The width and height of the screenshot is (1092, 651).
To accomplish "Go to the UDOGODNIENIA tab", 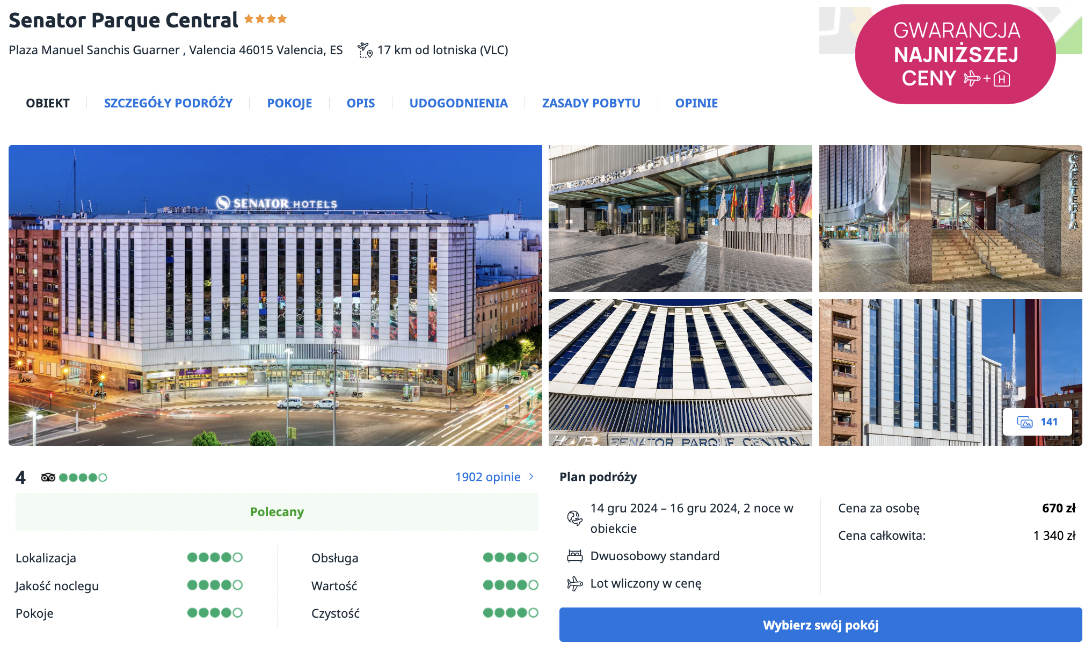I will point(458,103).
